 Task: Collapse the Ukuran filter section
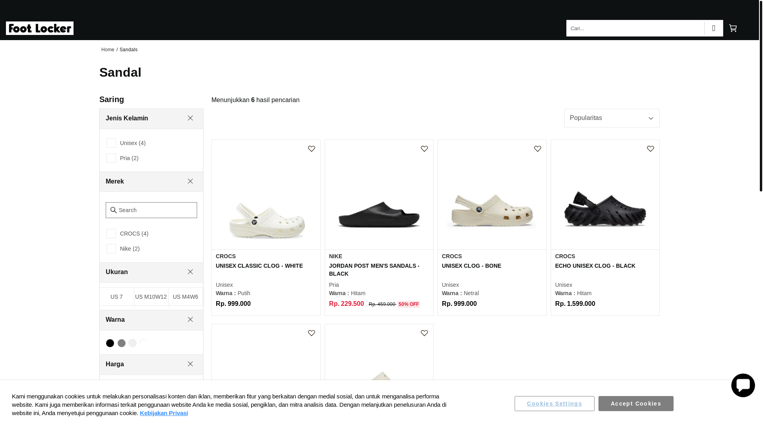tap(190, 272)
